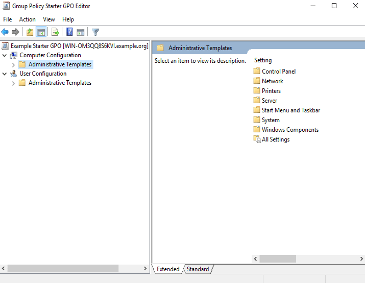365x283 pixels.
Task: Select the Control Panel list entry
Action: pyautogui.click(x=279, y=72)
